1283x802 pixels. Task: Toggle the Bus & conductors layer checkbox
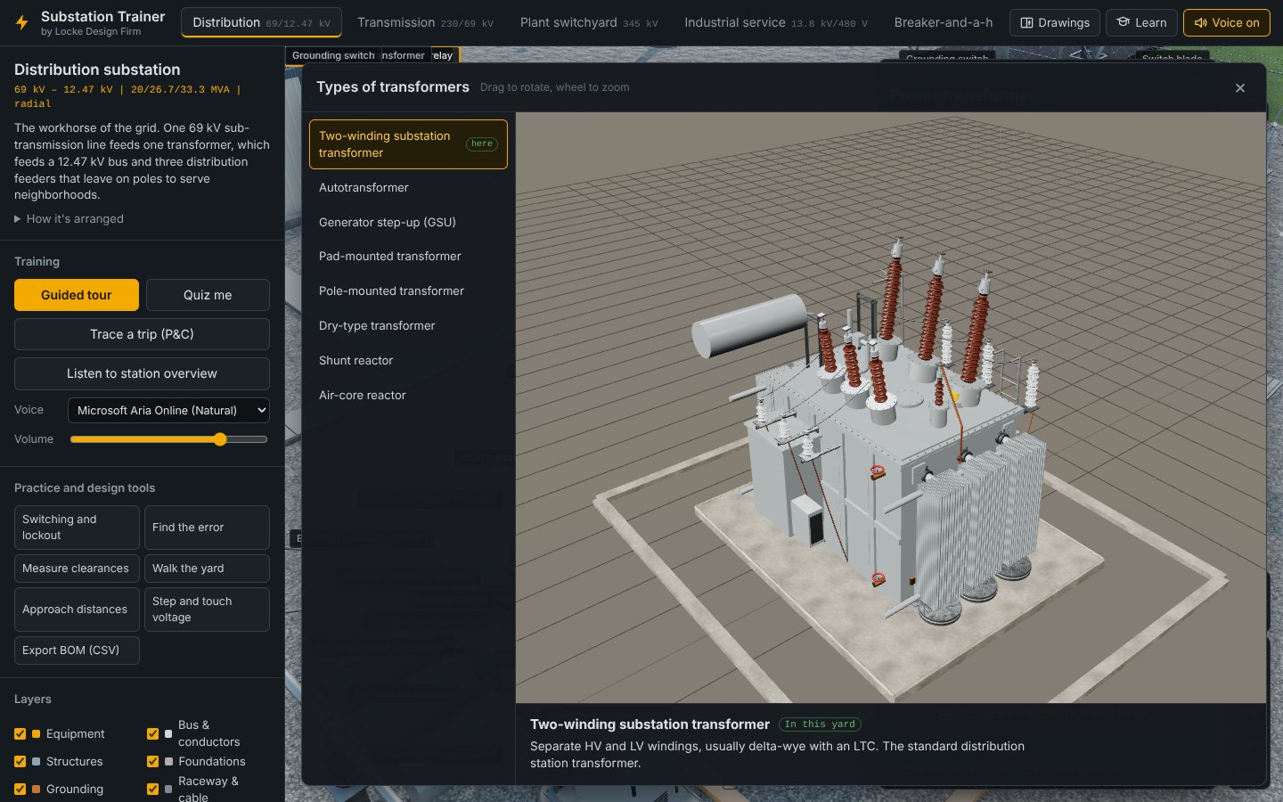pos(152,734)
